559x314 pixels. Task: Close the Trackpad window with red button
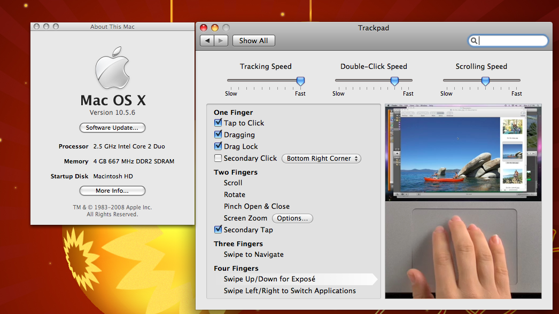point(204,28)
